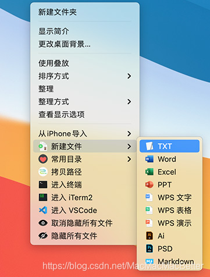Select the 排序方式 label

[x=54, y=76]
